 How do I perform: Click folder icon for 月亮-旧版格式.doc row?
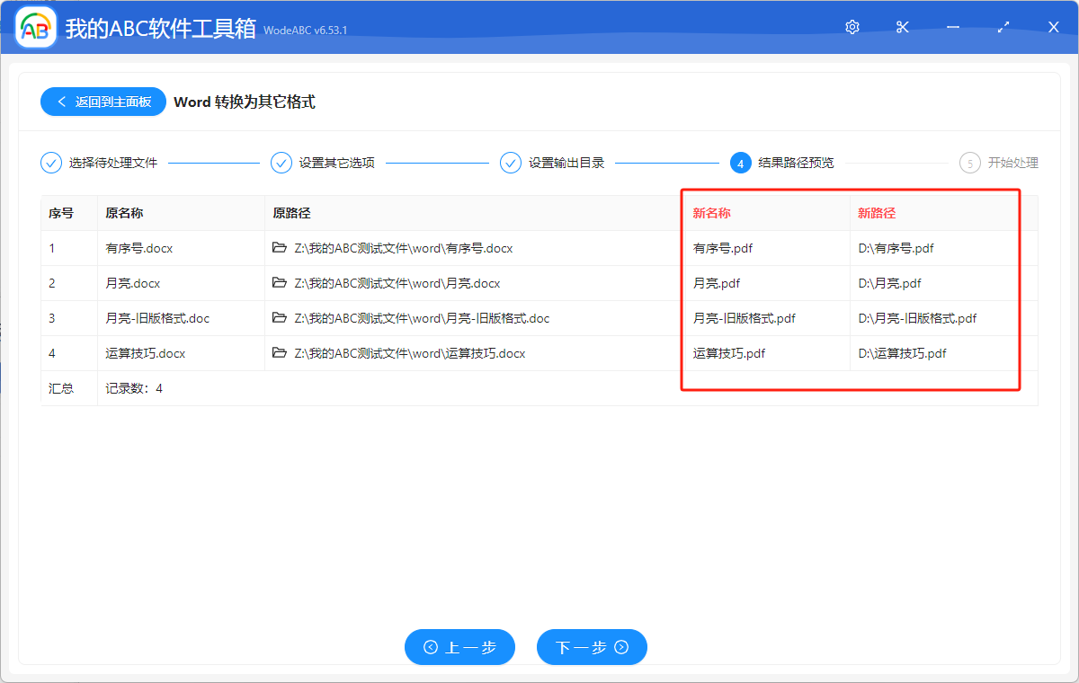click(x=280, y=318)
